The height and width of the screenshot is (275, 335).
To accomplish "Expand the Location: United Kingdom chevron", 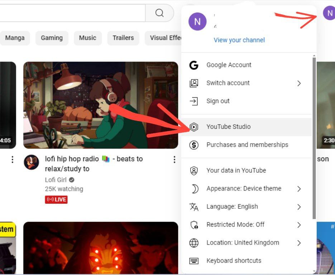I will tap(299, 243).
